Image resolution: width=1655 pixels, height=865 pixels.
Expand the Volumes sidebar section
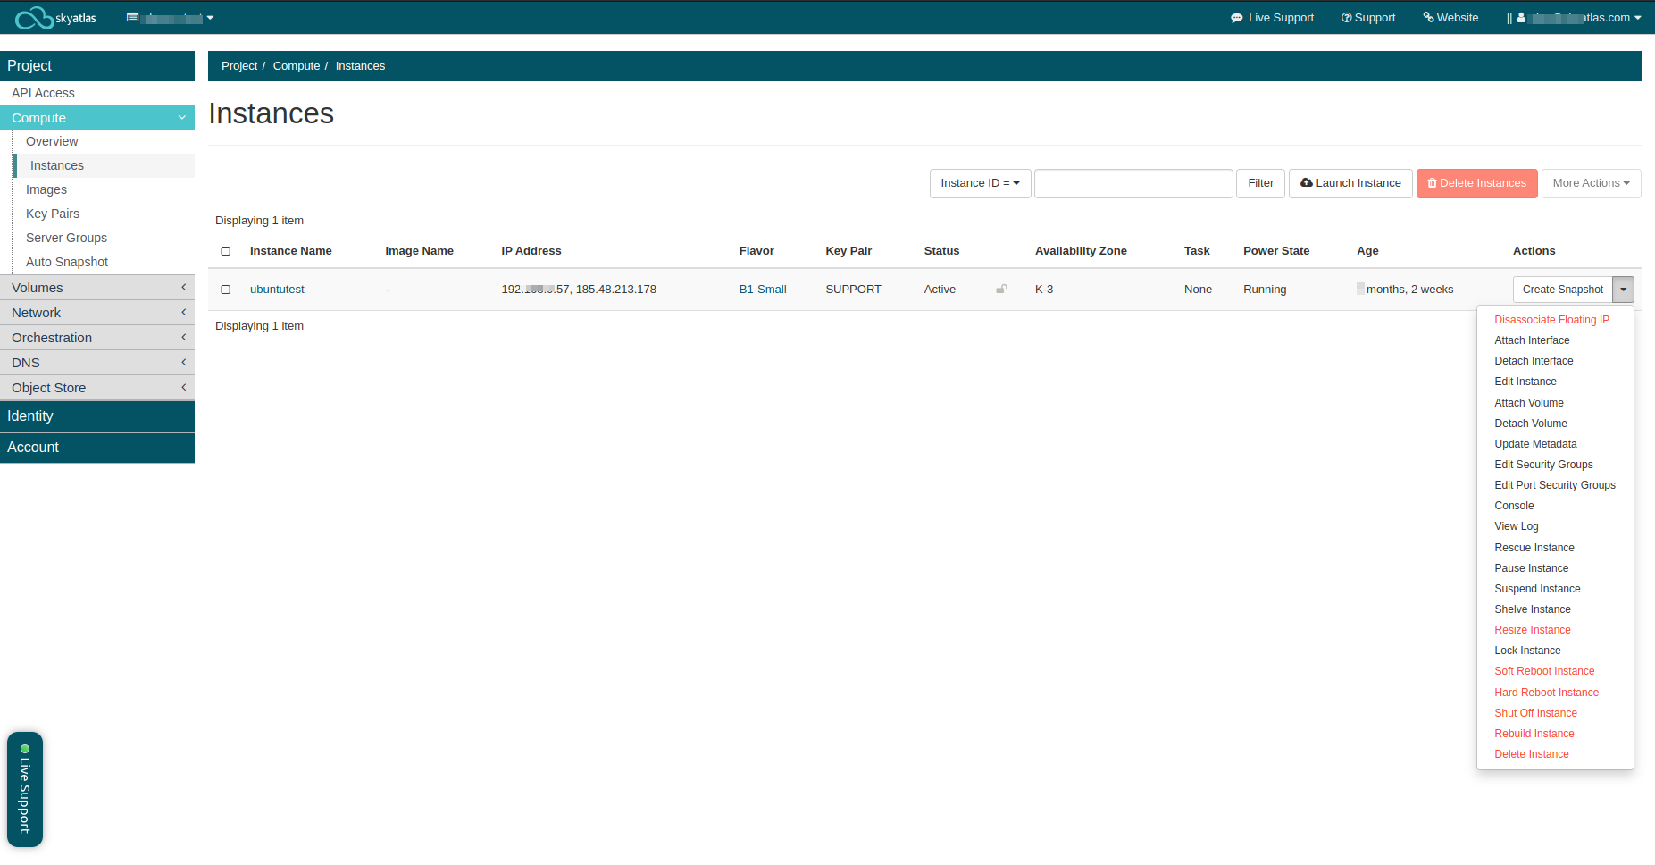97,288
